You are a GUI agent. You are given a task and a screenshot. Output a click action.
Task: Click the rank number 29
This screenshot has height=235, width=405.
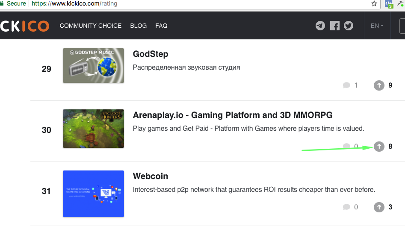point(47,69)
